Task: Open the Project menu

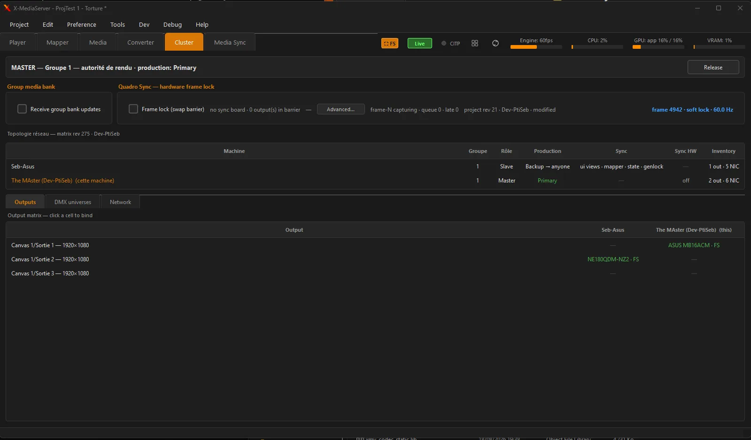Action: pyautogui.click(x=19, y=24)
